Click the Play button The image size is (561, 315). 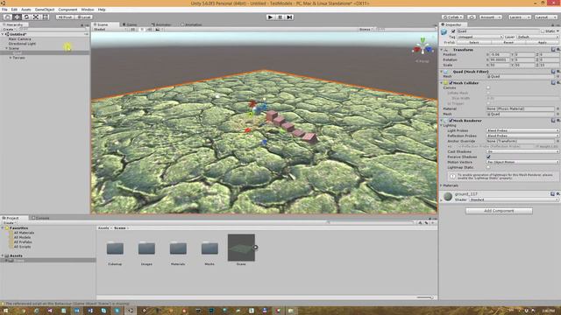[x=271, y=17]
